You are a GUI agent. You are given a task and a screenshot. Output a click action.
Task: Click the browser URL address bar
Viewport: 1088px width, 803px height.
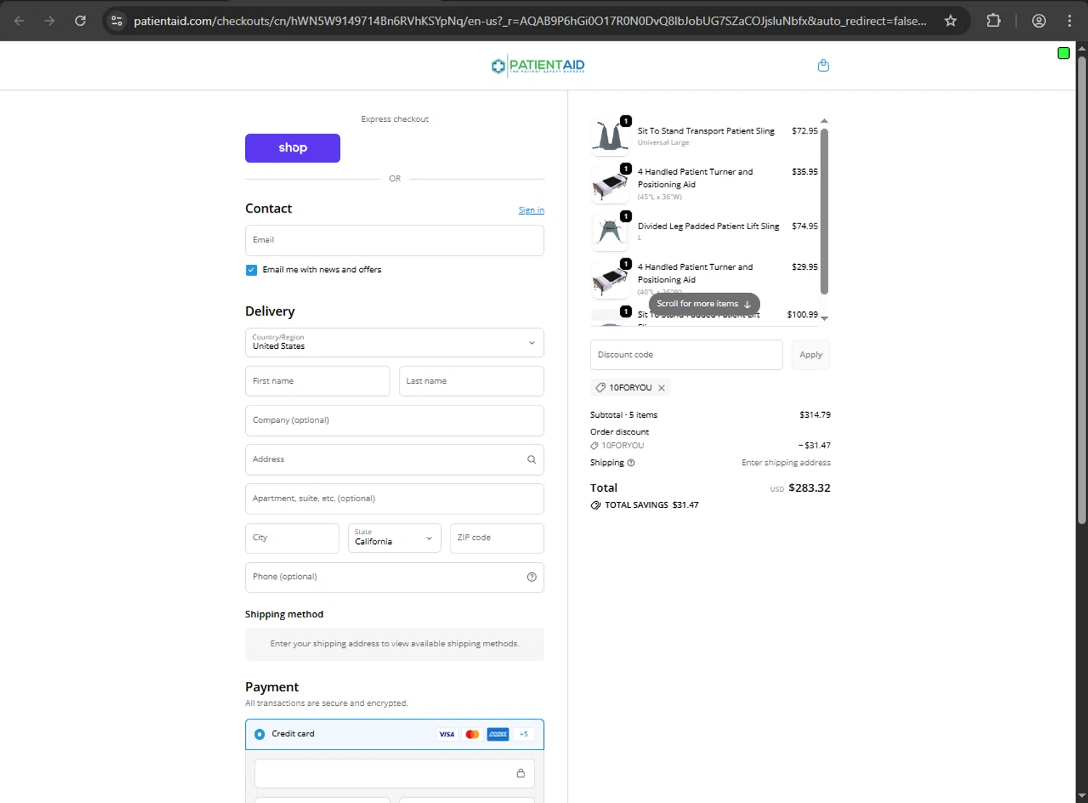pyautogui.click(x=529, y=21)
